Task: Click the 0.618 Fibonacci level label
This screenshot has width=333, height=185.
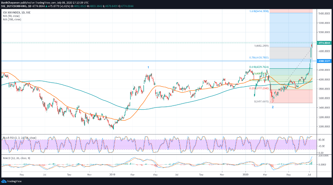Action: (x=259, y=67)
